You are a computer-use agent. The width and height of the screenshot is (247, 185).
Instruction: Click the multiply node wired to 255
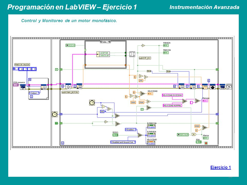click(x=146, y=77)
